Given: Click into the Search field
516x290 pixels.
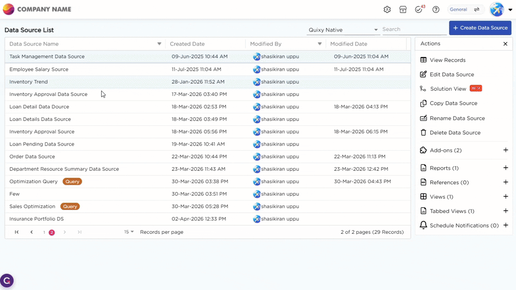Looking at the screenshot, I should (x=413, y=29).
